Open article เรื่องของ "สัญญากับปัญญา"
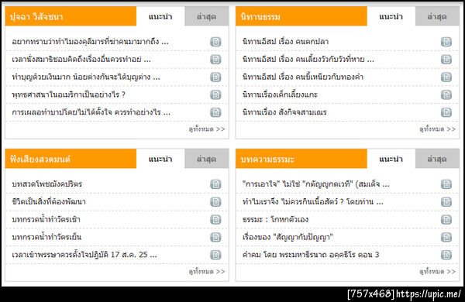Viewport: 465px width, 302px height. [x=288, y=237]
